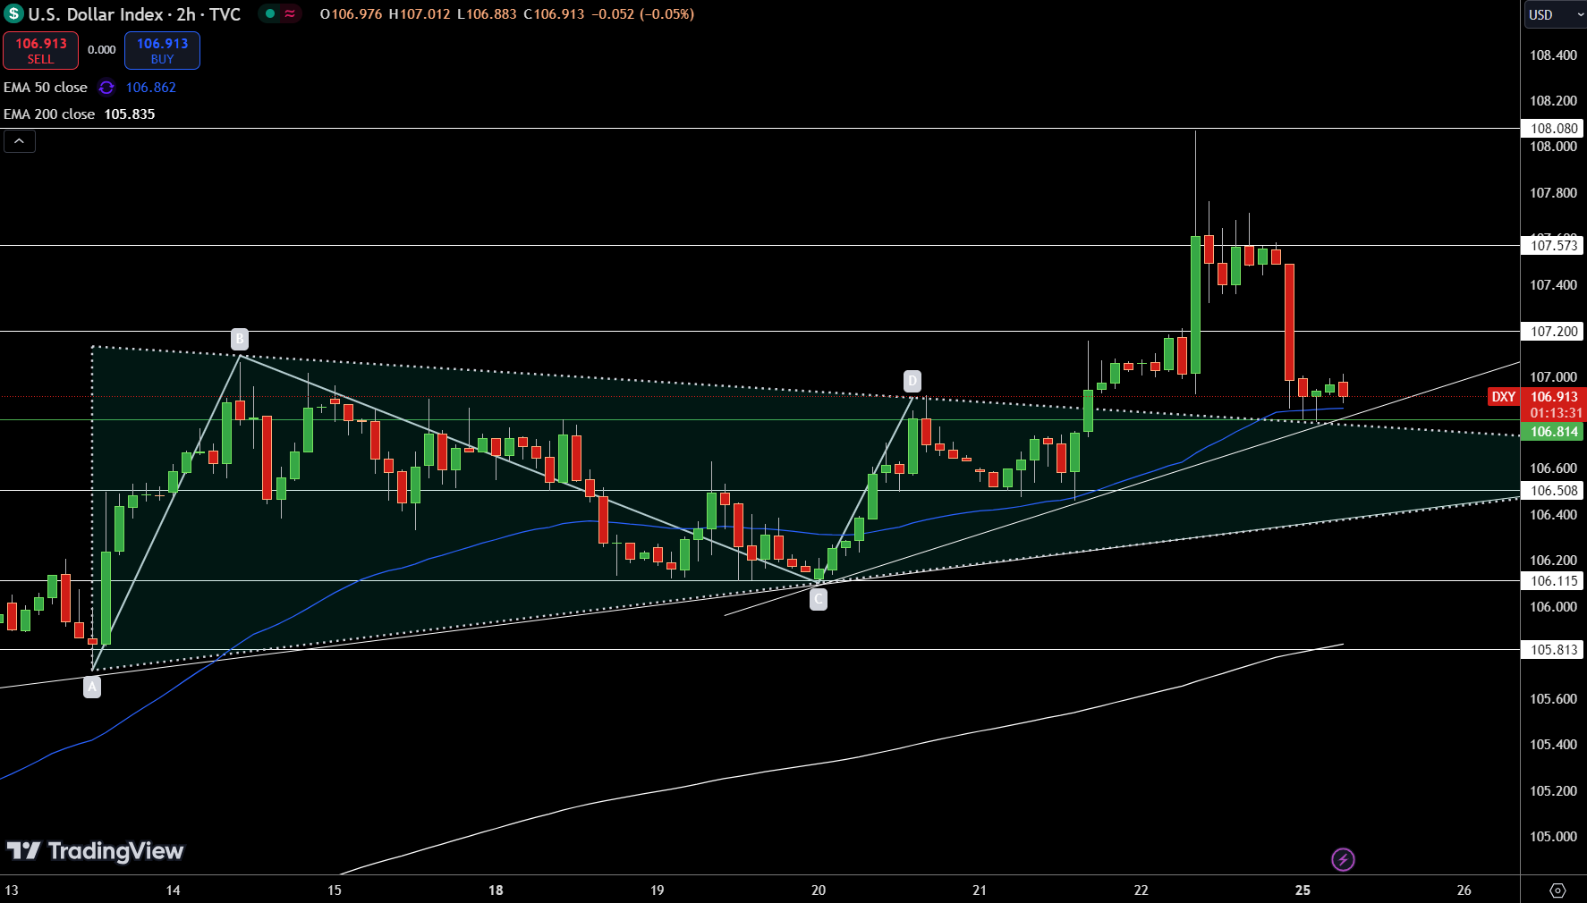Click date 18 on the time axis
This screenshot has height=903, width=1587.
pos(496,890)
